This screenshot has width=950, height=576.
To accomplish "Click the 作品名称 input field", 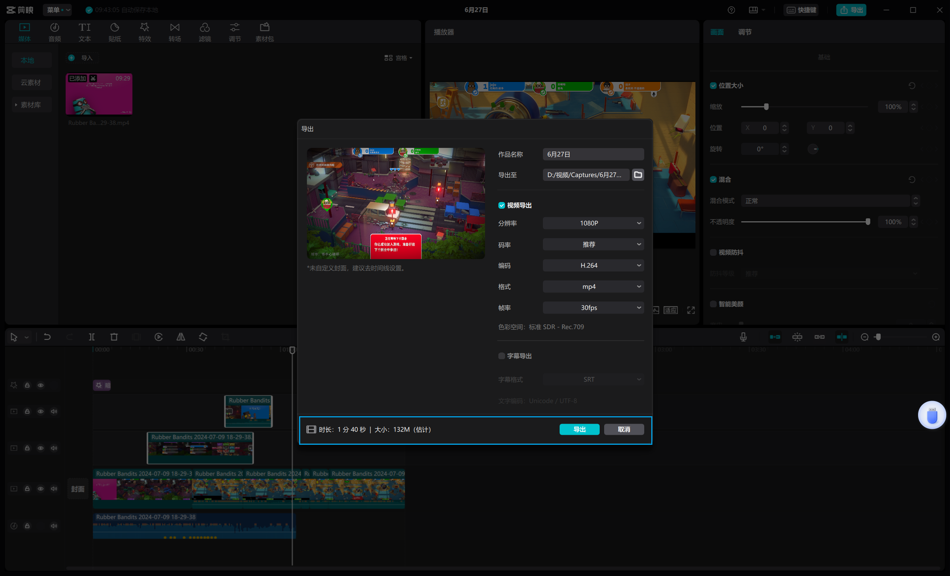I will (x=593, y=154).
